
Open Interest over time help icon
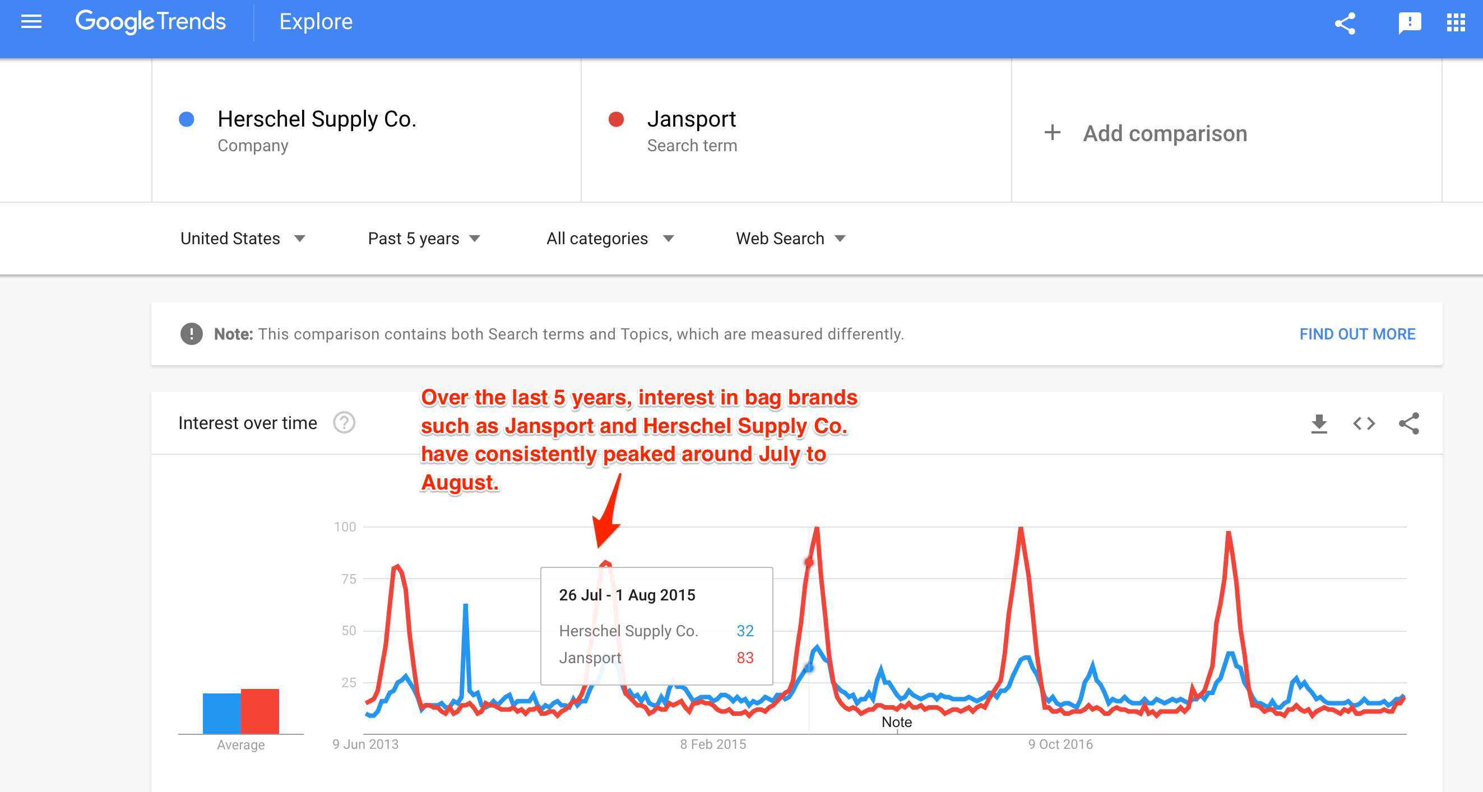point(344,423)
